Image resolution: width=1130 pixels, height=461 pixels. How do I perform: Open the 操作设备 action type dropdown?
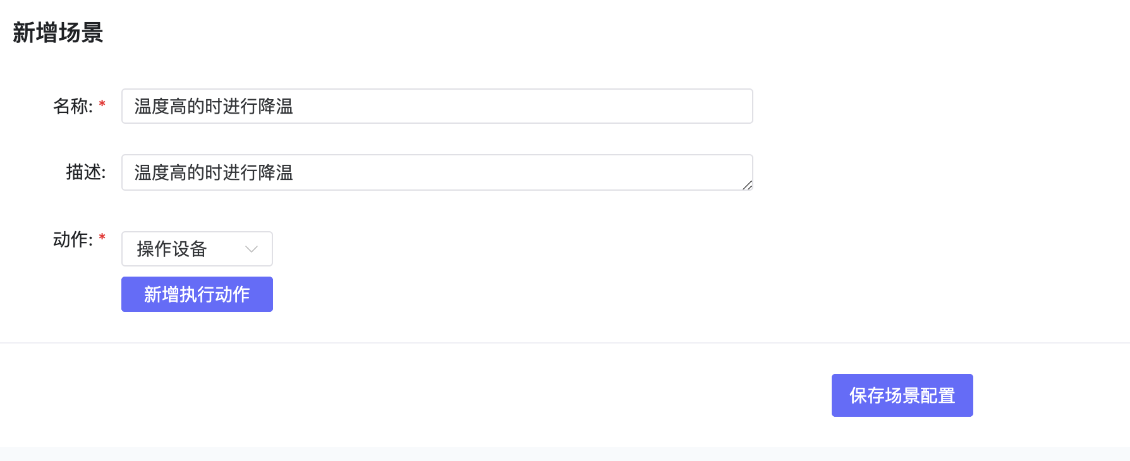coord(197,249)
